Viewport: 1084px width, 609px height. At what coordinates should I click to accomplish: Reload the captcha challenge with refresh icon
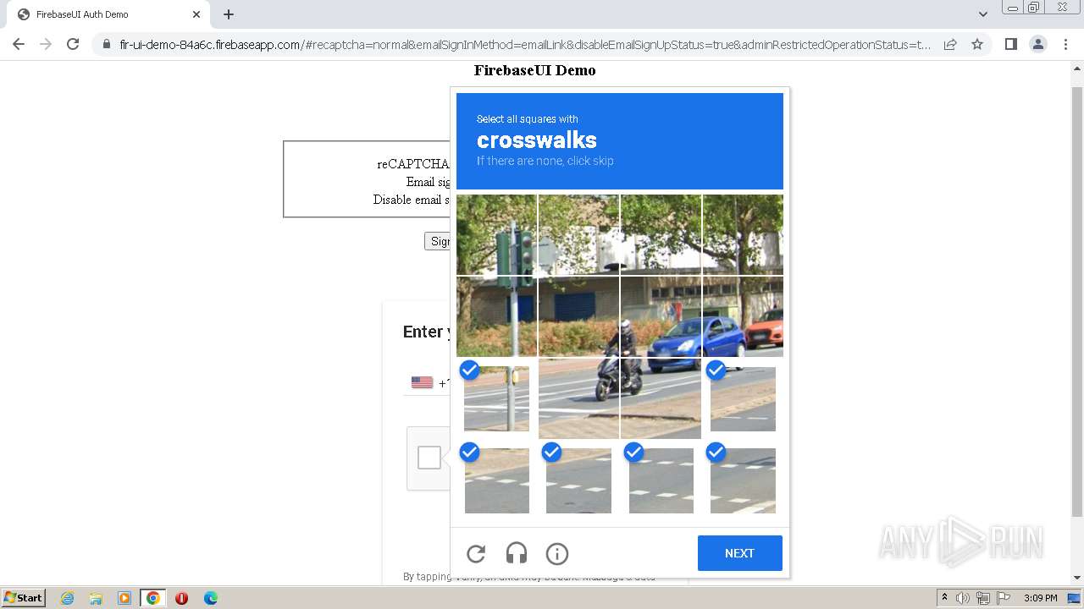pos(476,554)
